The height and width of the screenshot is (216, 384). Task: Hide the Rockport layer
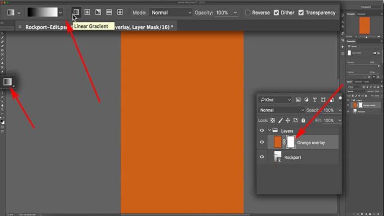pos(262,157)
